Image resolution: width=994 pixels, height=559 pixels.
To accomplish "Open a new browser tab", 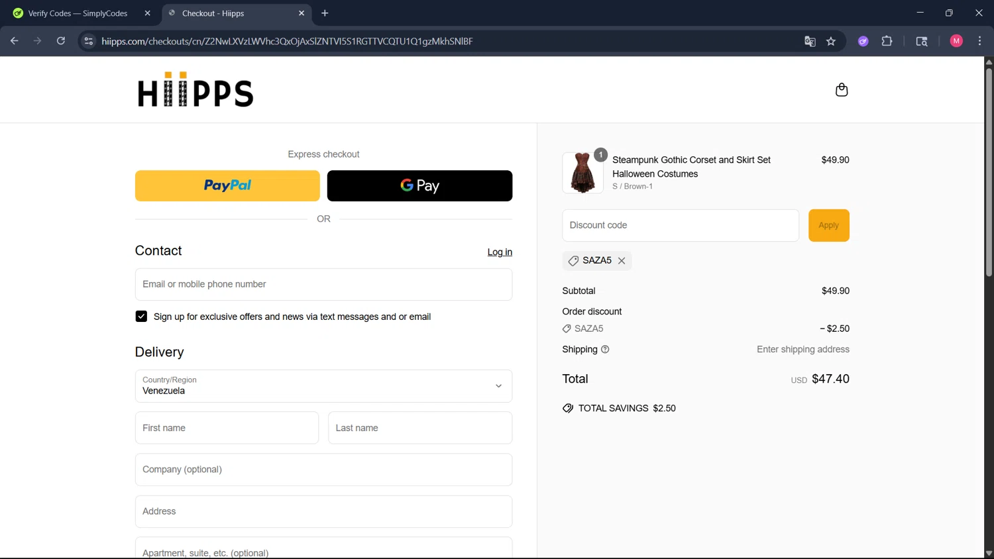I will tap(325, 13).
